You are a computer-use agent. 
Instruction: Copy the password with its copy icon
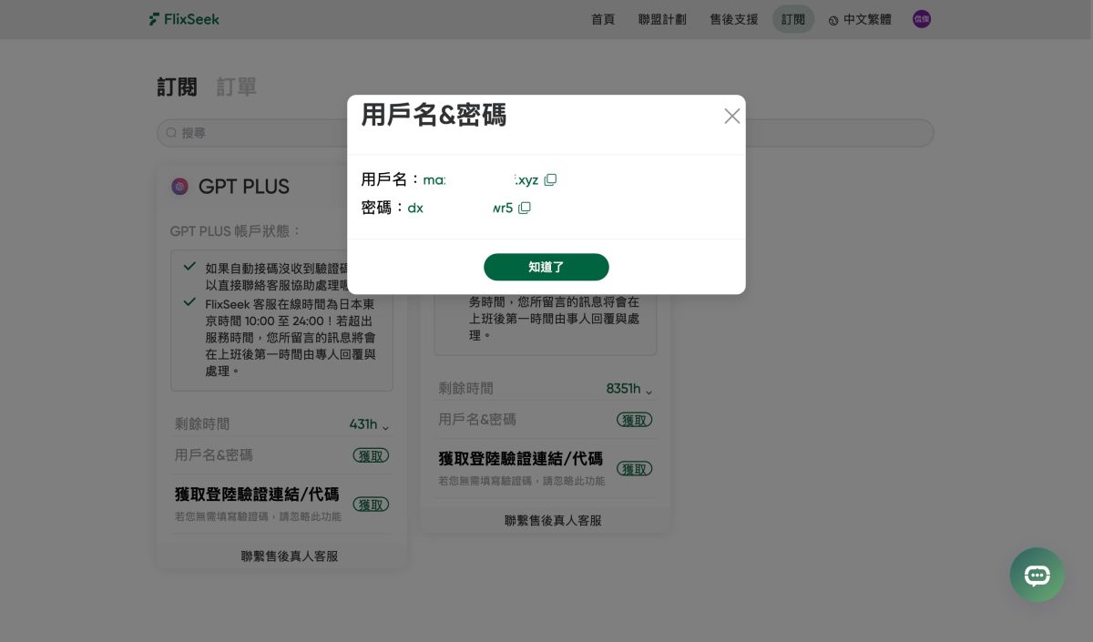coord(525,208)
